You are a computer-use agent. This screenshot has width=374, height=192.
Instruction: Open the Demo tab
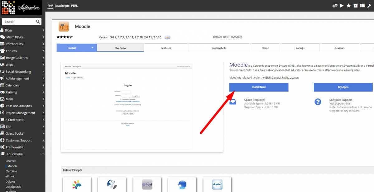pos(266,48)
